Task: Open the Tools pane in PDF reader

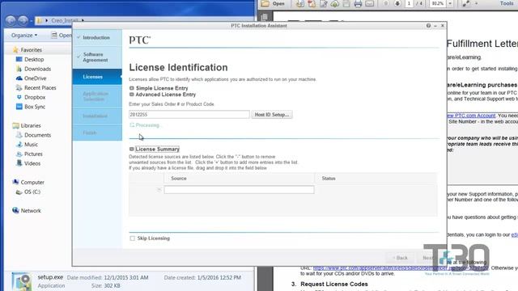Action: click(x=507, y=3)
